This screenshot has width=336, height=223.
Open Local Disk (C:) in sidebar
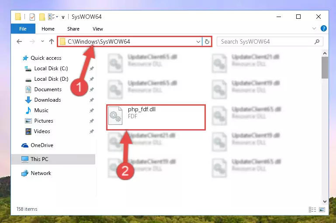pyautogui.click(x=51, y=69)
